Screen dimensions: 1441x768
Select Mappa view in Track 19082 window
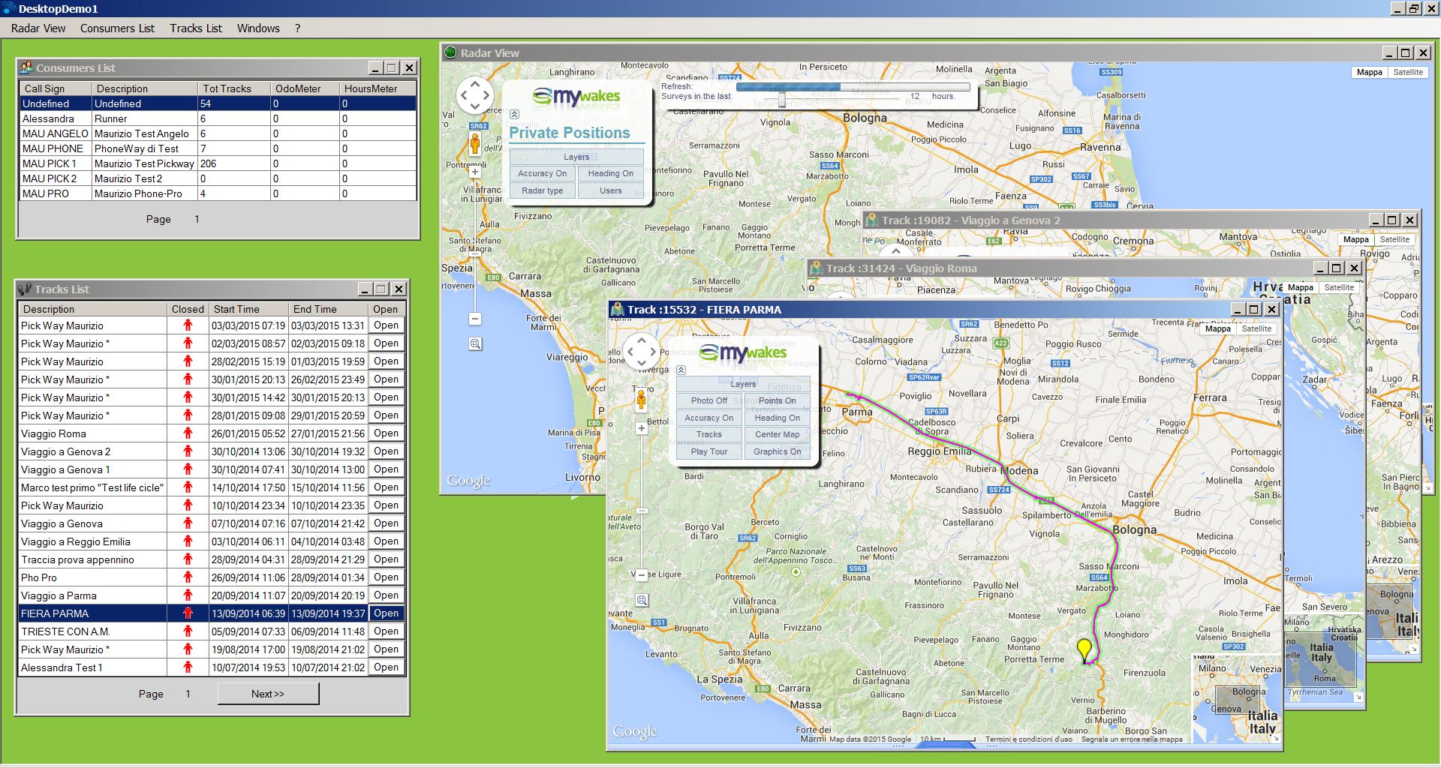[1355, 239]
